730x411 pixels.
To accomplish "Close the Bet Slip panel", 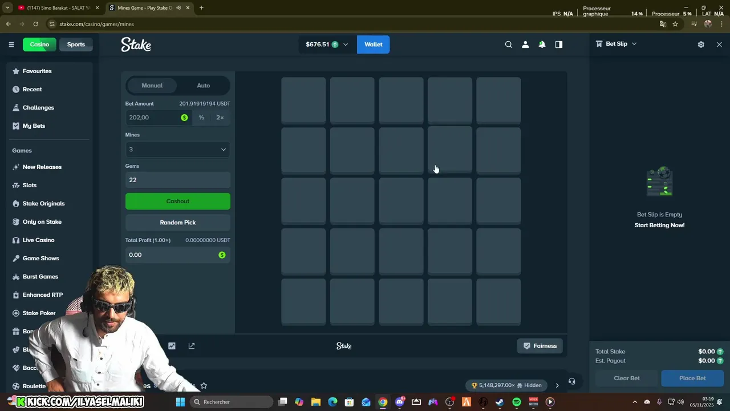I will pyautogui.click(x=719, y=45).
